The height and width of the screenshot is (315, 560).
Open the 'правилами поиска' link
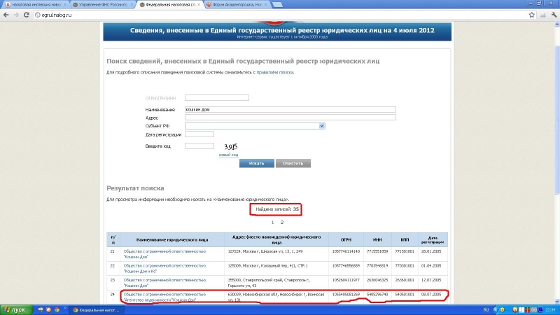(275, 72)
